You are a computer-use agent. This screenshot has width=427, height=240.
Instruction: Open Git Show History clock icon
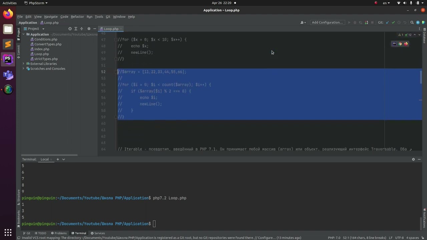click(399, 22)
